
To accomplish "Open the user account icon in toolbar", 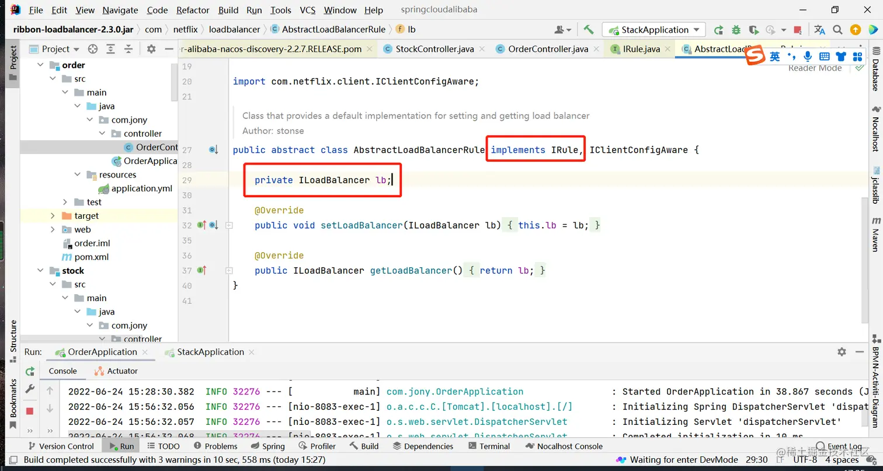I will 562,30.
